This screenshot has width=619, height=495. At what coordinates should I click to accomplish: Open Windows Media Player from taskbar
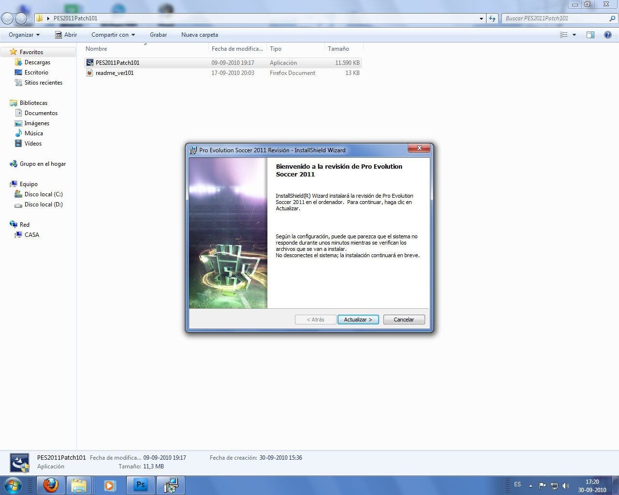pyautogui.click(x=110, y=485)
